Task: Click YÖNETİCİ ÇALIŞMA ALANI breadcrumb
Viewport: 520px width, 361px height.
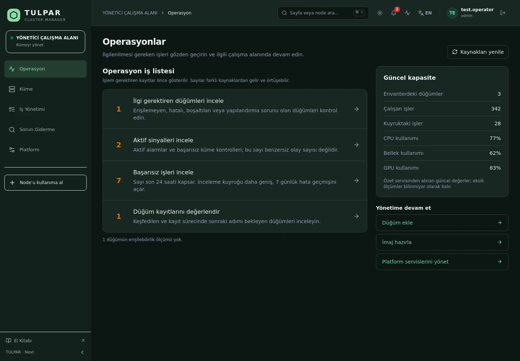Action: [x=130, y=13]
